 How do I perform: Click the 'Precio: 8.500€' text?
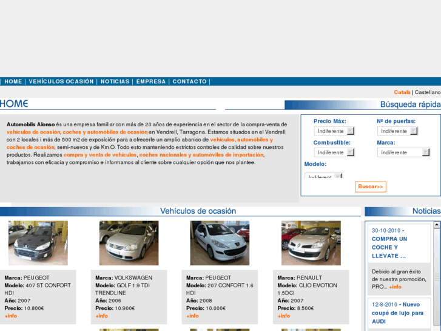point(295,308)
